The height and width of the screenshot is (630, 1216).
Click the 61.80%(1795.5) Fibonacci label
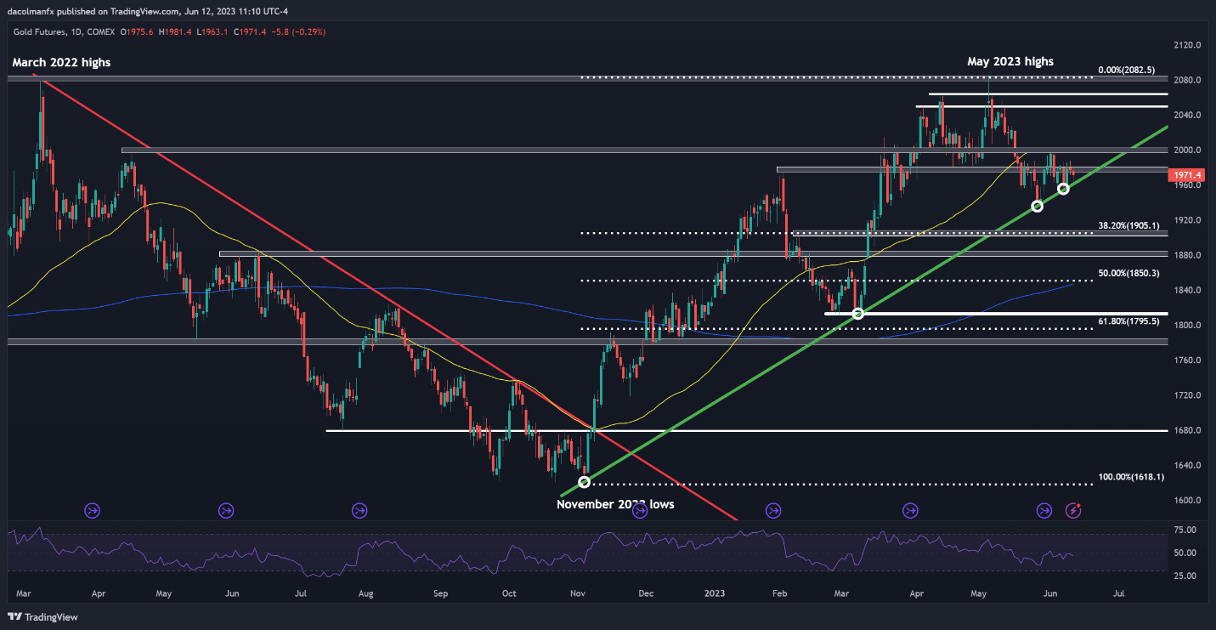click(x=1128, y=321)
